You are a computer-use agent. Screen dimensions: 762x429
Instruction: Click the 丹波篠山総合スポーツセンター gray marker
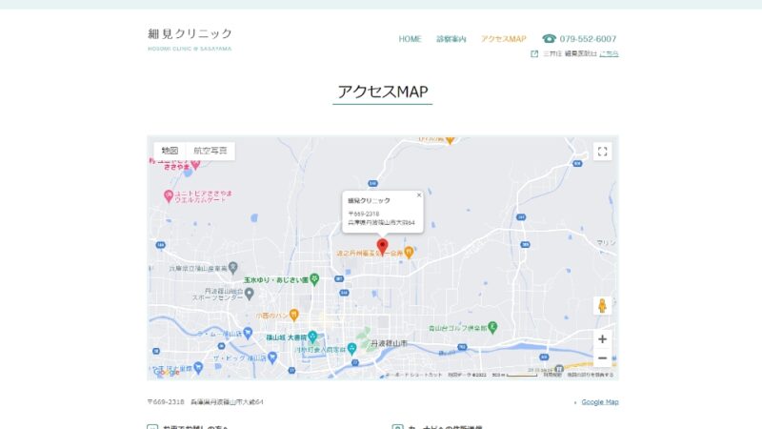(250, 294)
